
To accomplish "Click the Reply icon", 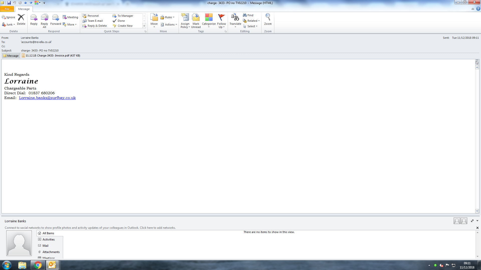I will pos(34,18).
